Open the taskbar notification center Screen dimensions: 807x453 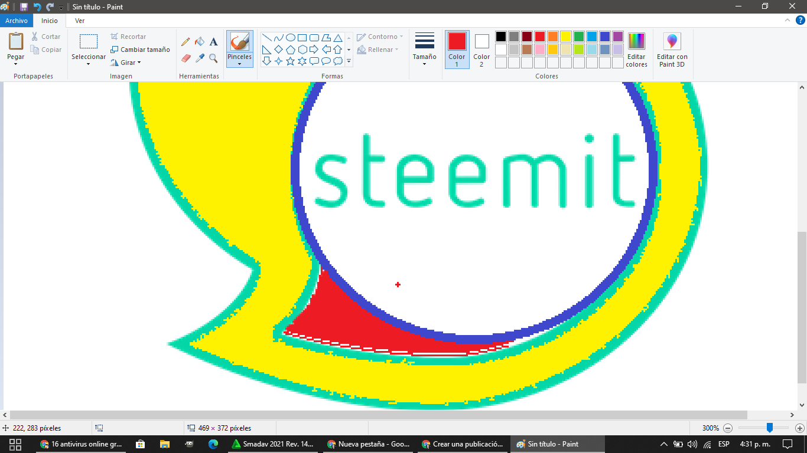(787, 444)
